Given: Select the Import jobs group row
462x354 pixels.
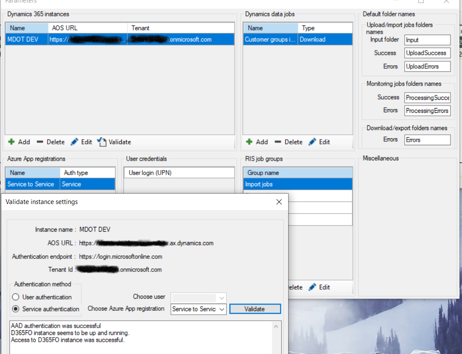Looking at the screenshot, I should (x=298, y=184).
